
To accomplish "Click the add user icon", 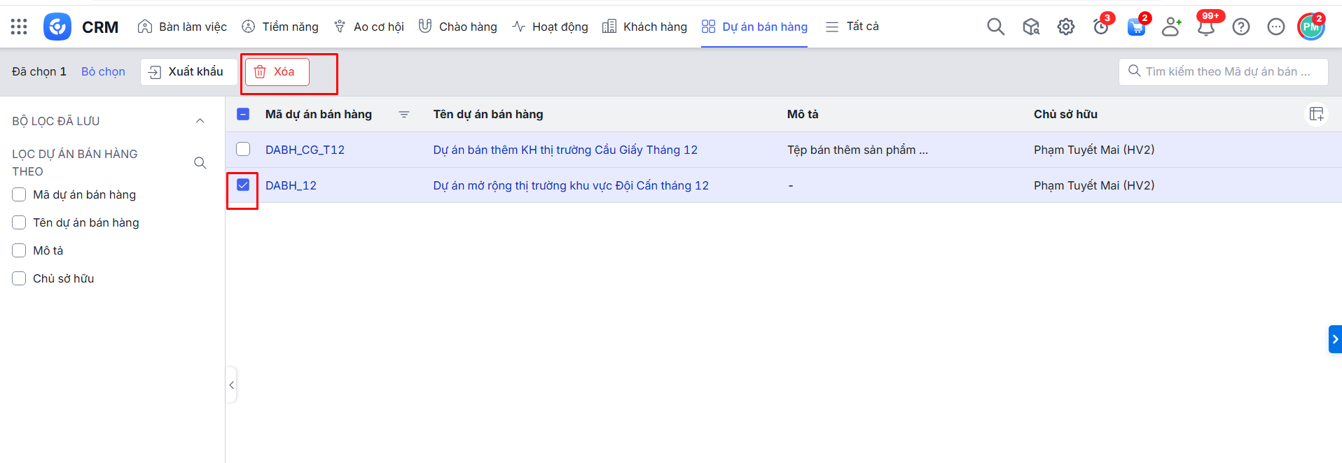I will click(x=1170, y=27).
